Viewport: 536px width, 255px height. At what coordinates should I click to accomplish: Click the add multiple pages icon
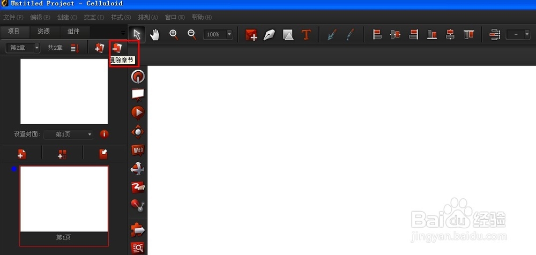(x=62, y=154)
